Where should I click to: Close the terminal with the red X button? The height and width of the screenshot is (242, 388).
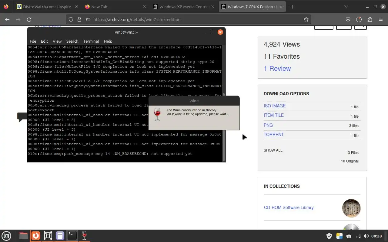click(220, 32)
